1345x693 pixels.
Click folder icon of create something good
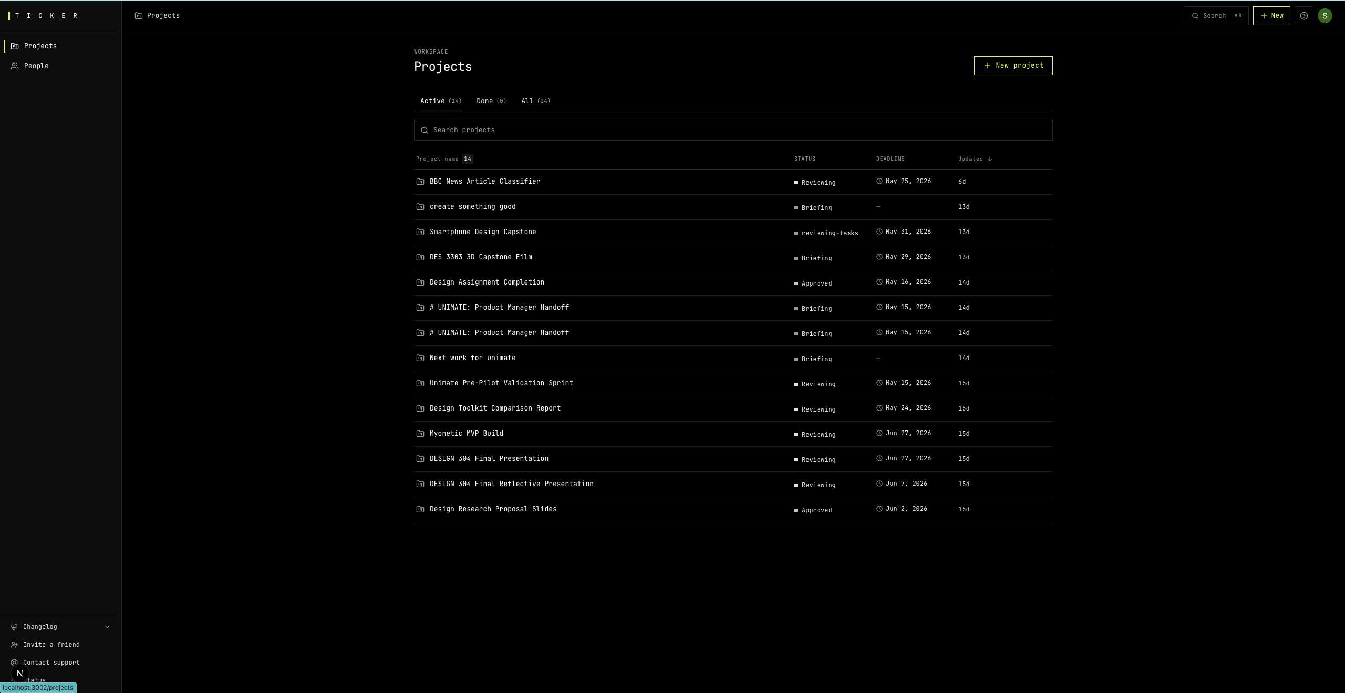pyautogui.click(x=420, y=207)
